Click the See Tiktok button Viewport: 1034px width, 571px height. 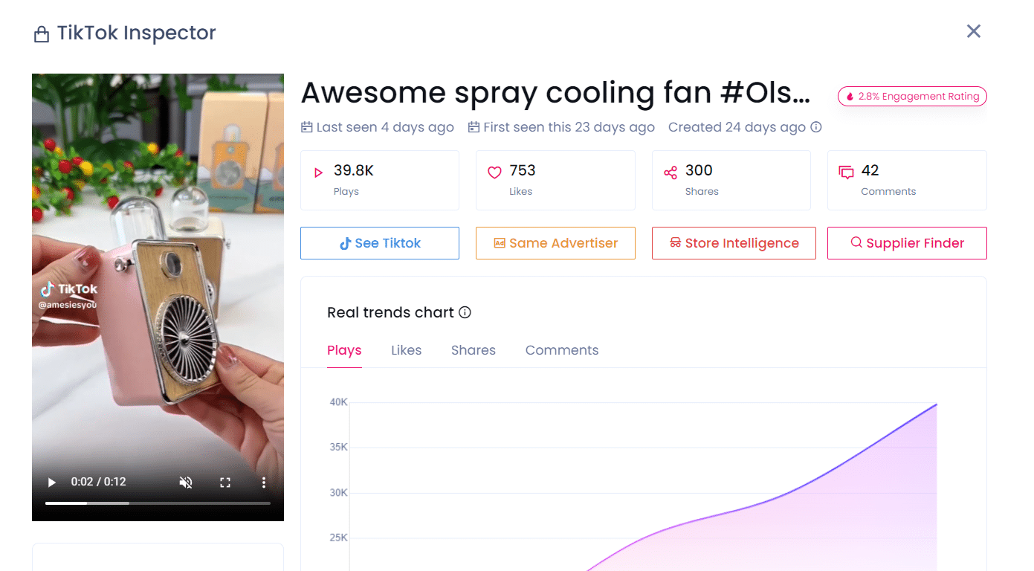pyautogui.click(x=380, y=243)
